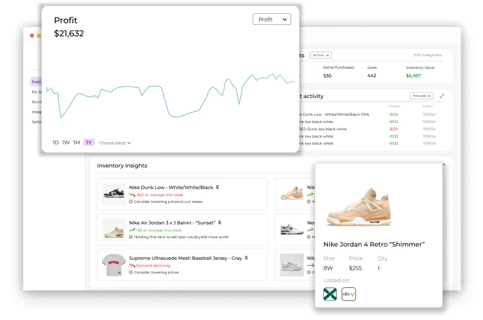Open the This week activity dropdown

(x=421, y=96)
